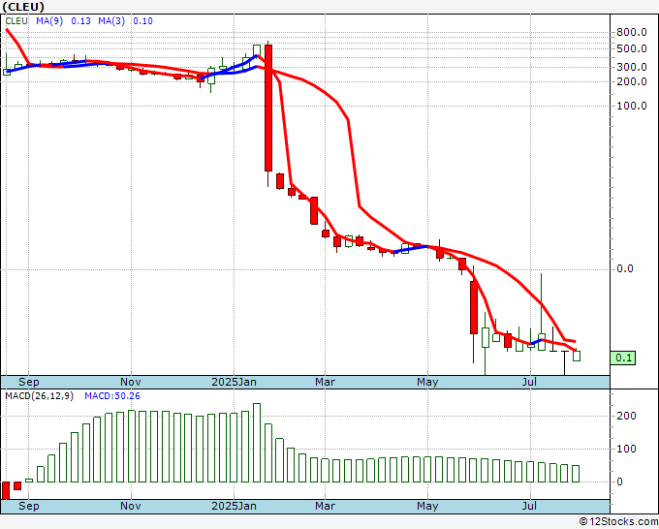Viewport: 659px width, 529px height.
Task: Click the current price tag 0.1
Action: [623, 358]
